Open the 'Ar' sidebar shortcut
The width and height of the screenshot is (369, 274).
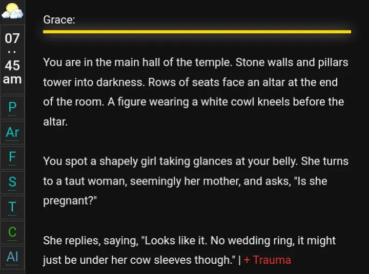[x=12, y=132]
